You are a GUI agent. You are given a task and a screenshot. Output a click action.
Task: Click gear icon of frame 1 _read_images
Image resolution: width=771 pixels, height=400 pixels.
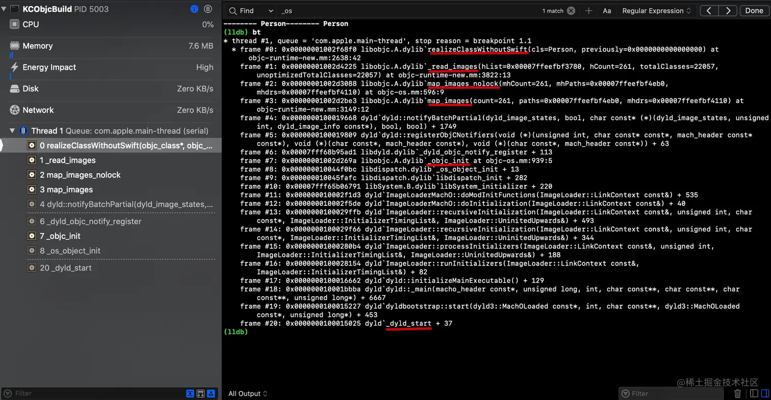(x=32, y=160)
